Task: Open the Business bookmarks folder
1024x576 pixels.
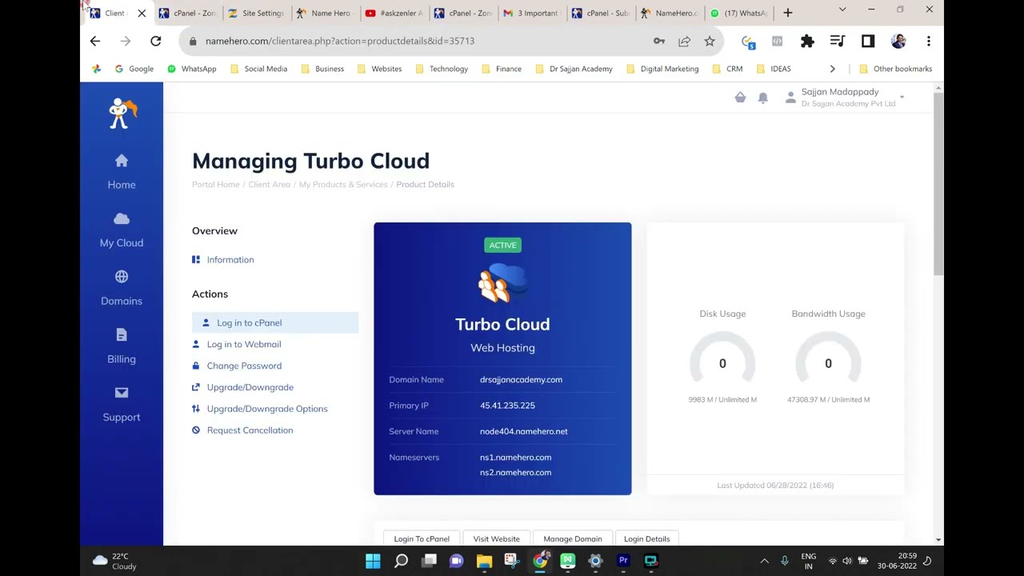Action: pyautogui.click(x=322, y=69)
